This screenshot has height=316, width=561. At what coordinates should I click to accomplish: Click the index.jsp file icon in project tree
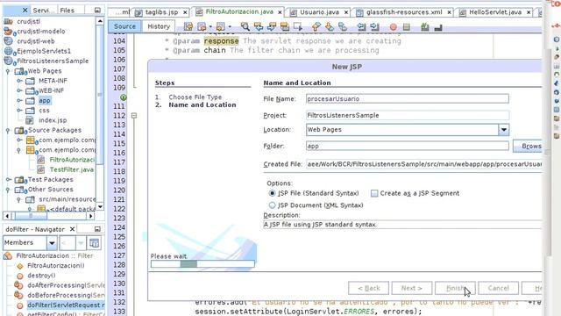(x=30, y=120)
